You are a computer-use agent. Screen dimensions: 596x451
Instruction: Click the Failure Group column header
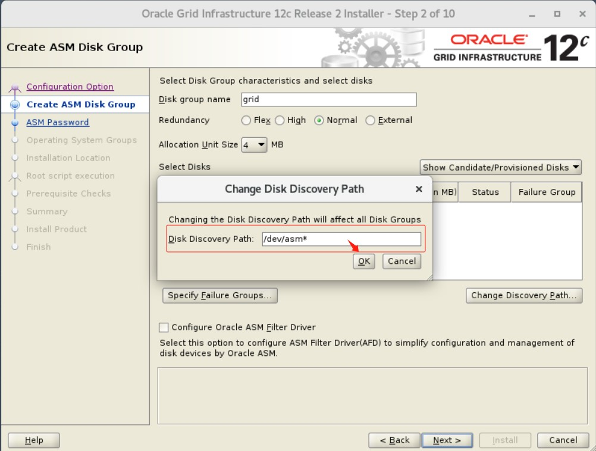click(547, 192)
